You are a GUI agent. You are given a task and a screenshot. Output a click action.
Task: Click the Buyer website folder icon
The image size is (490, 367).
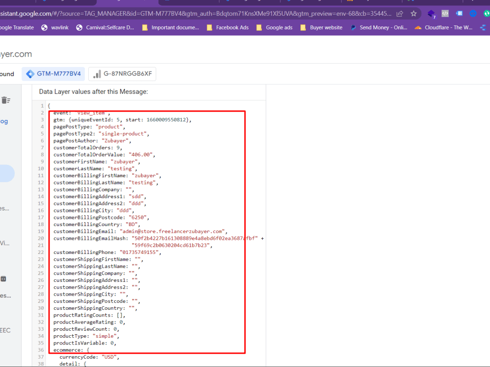(303, 27)
